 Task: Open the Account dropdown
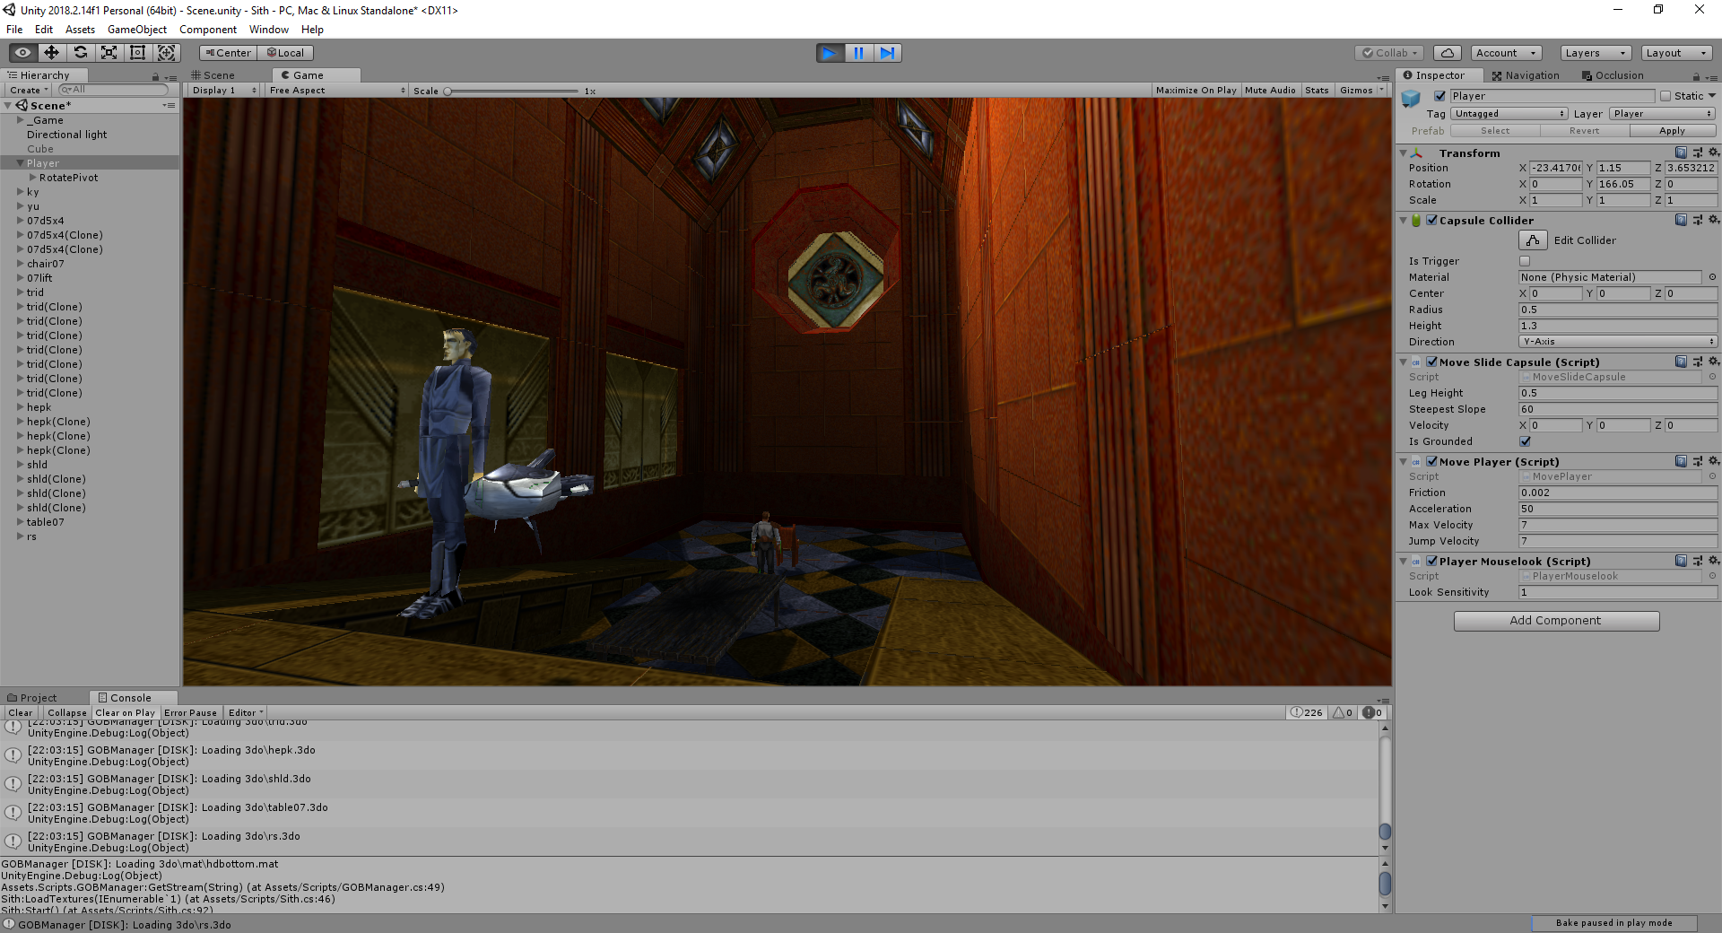tap(1507, 53)
